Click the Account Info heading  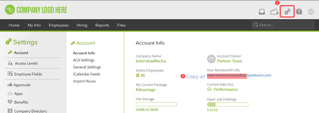point(150,43)
